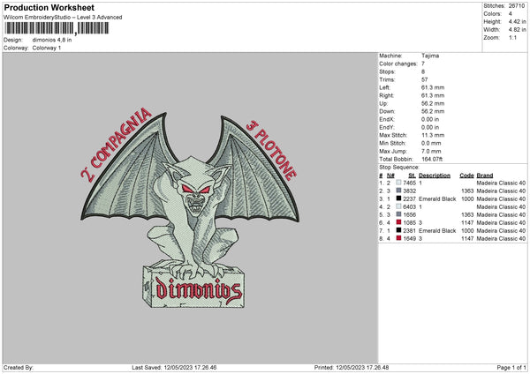The height and width of the screenshot is (374, 530).
Task: Click "Madeira Classic 40" brand in row 8
Action: [x=501, y=239]
